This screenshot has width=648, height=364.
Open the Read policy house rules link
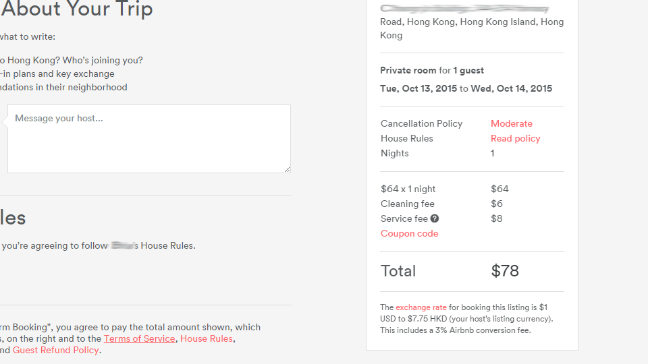[515, 139]
